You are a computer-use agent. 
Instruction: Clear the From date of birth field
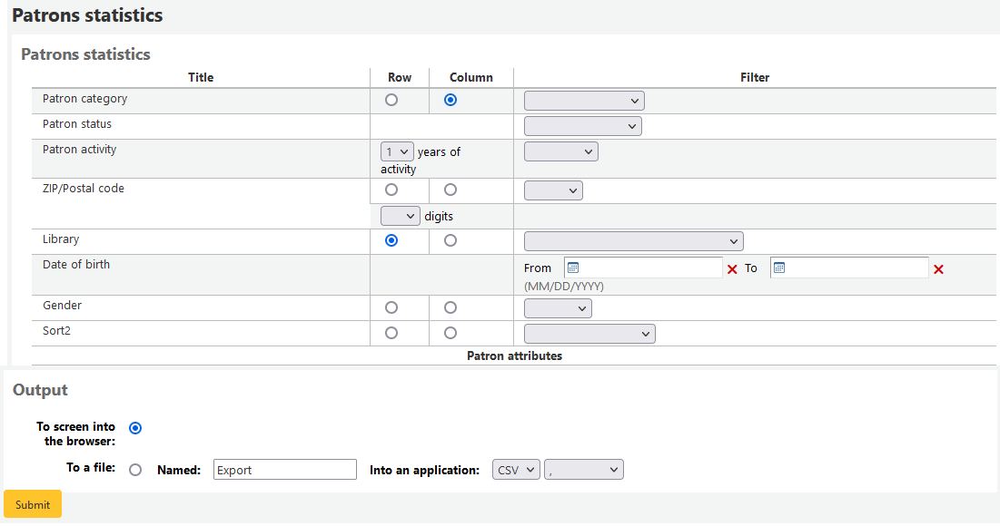tap(732, 268)
